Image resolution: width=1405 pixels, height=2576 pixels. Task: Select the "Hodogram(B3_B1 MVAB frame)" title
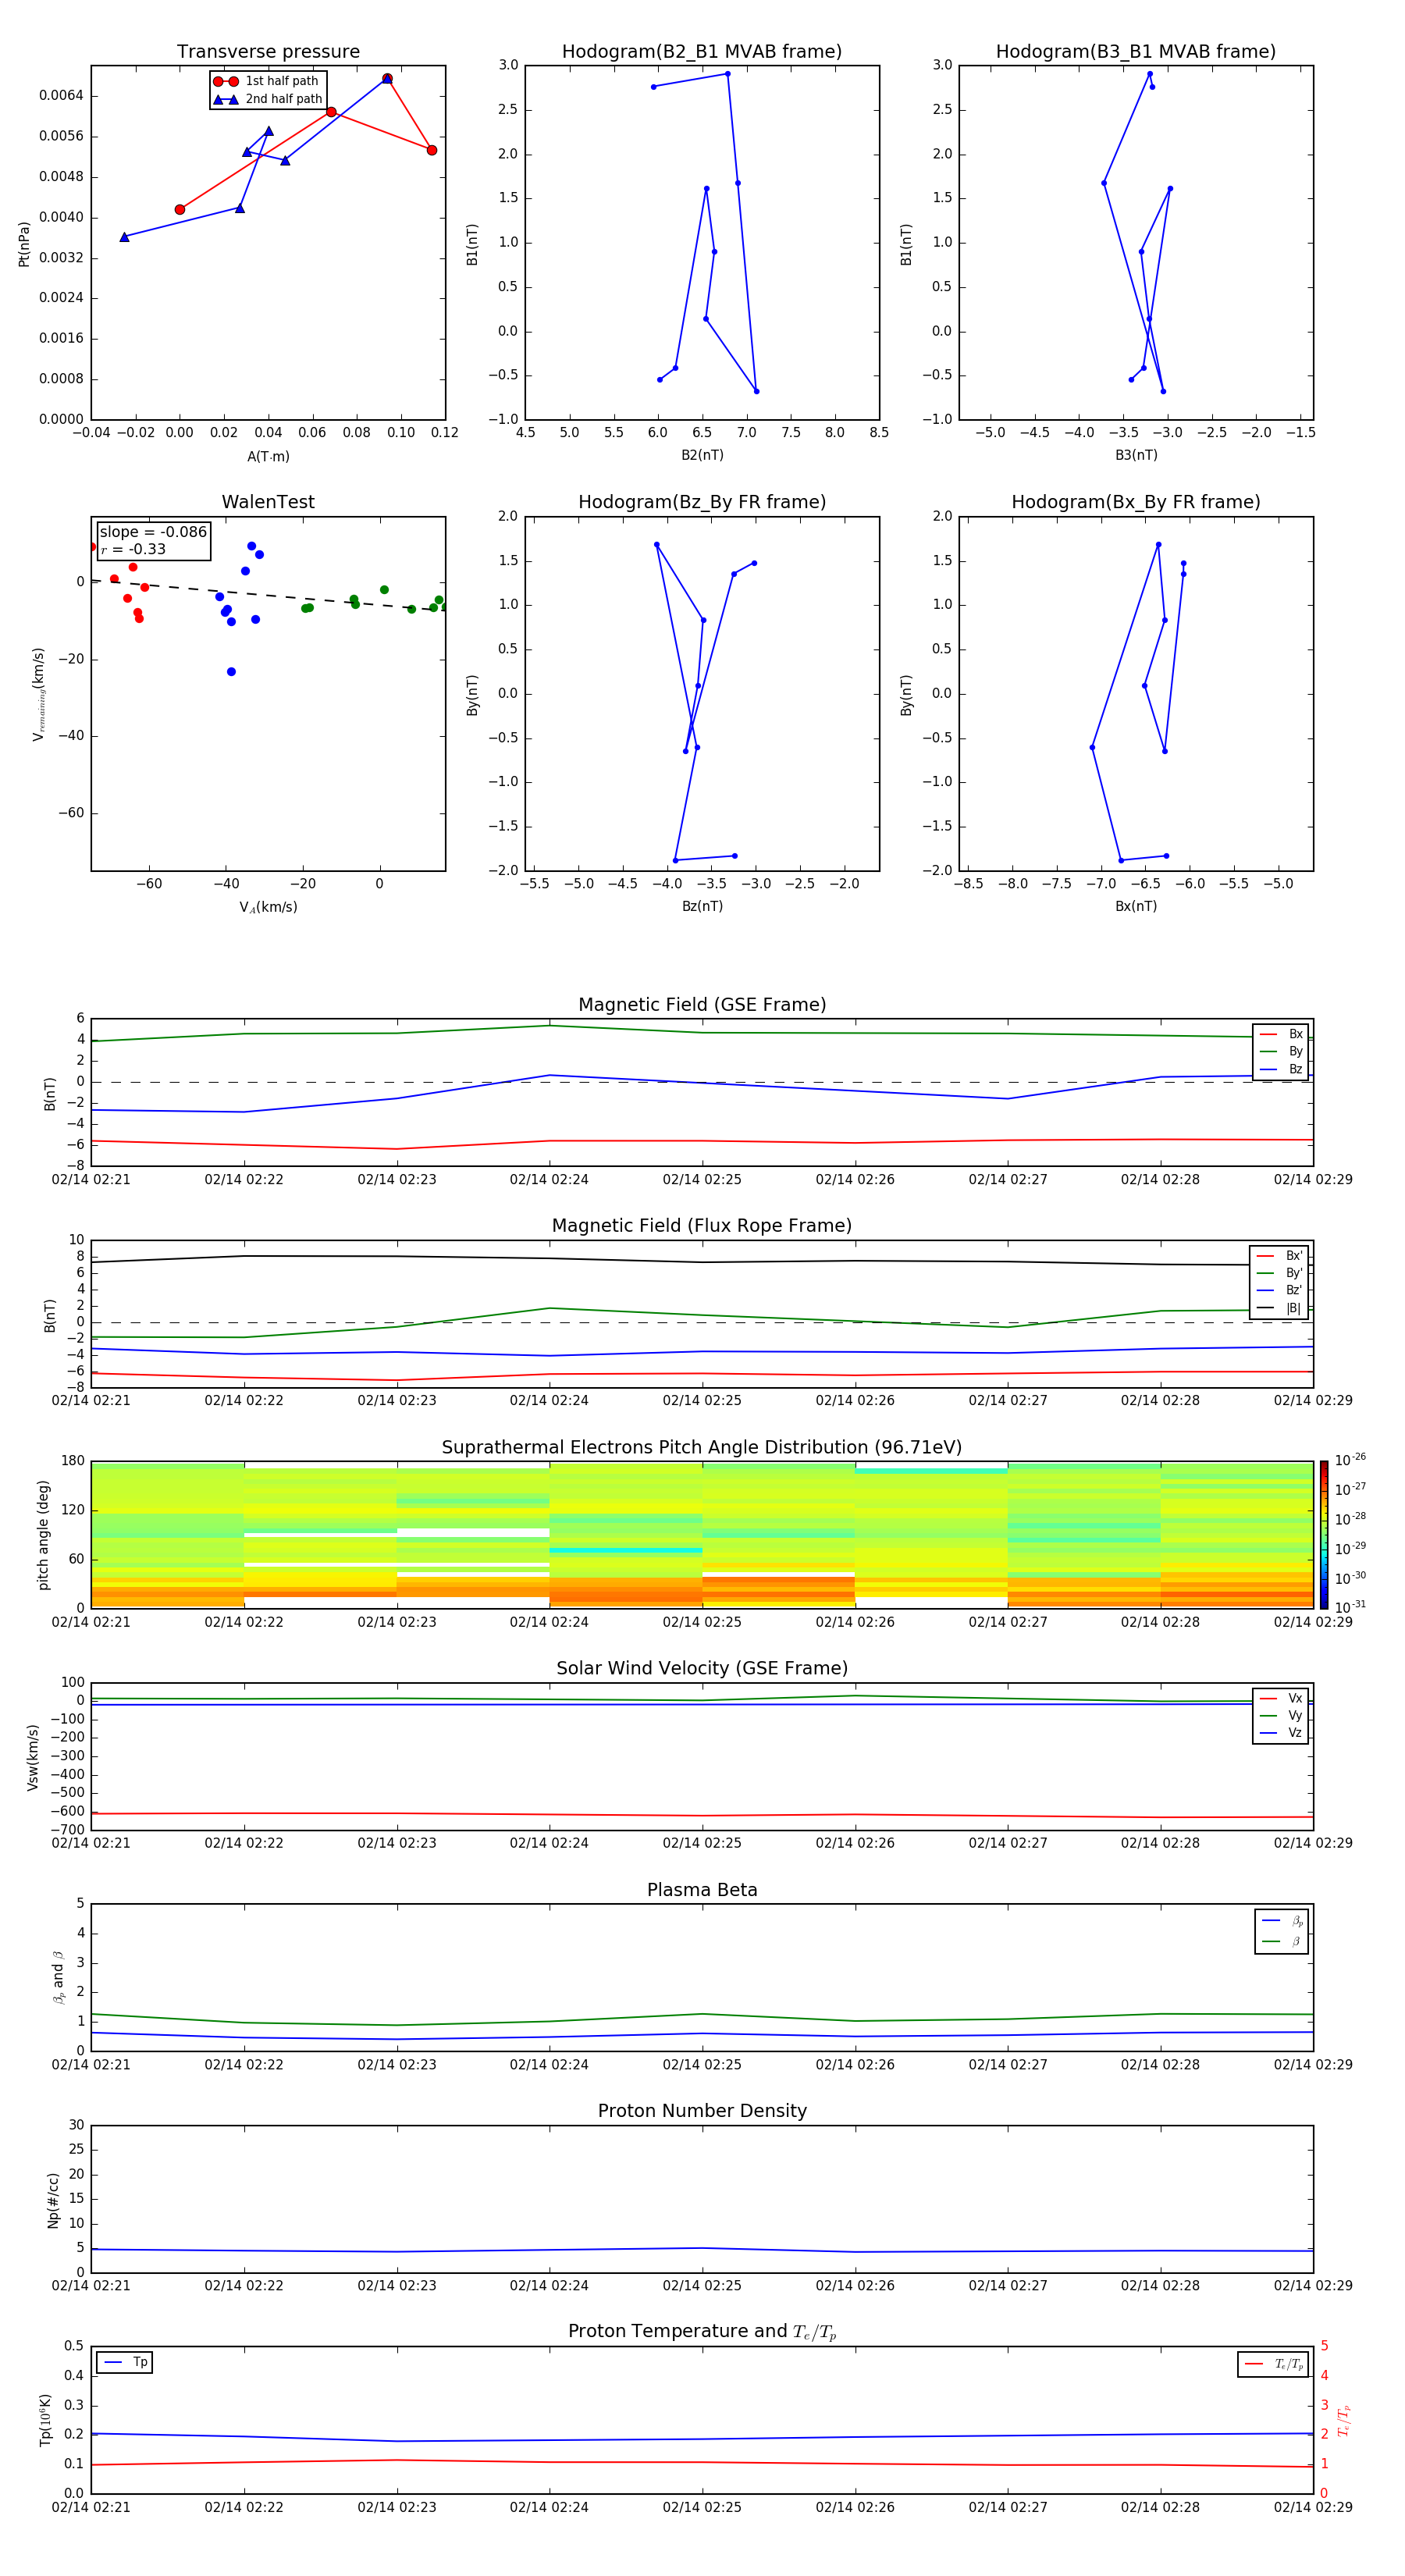[1136, 52]
